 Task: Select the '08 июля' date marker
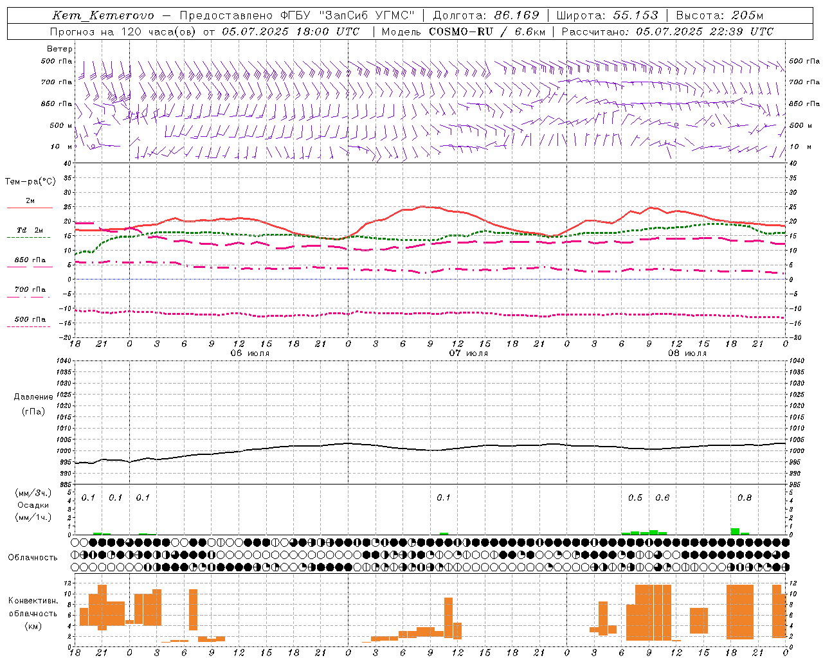coord(687,353)
